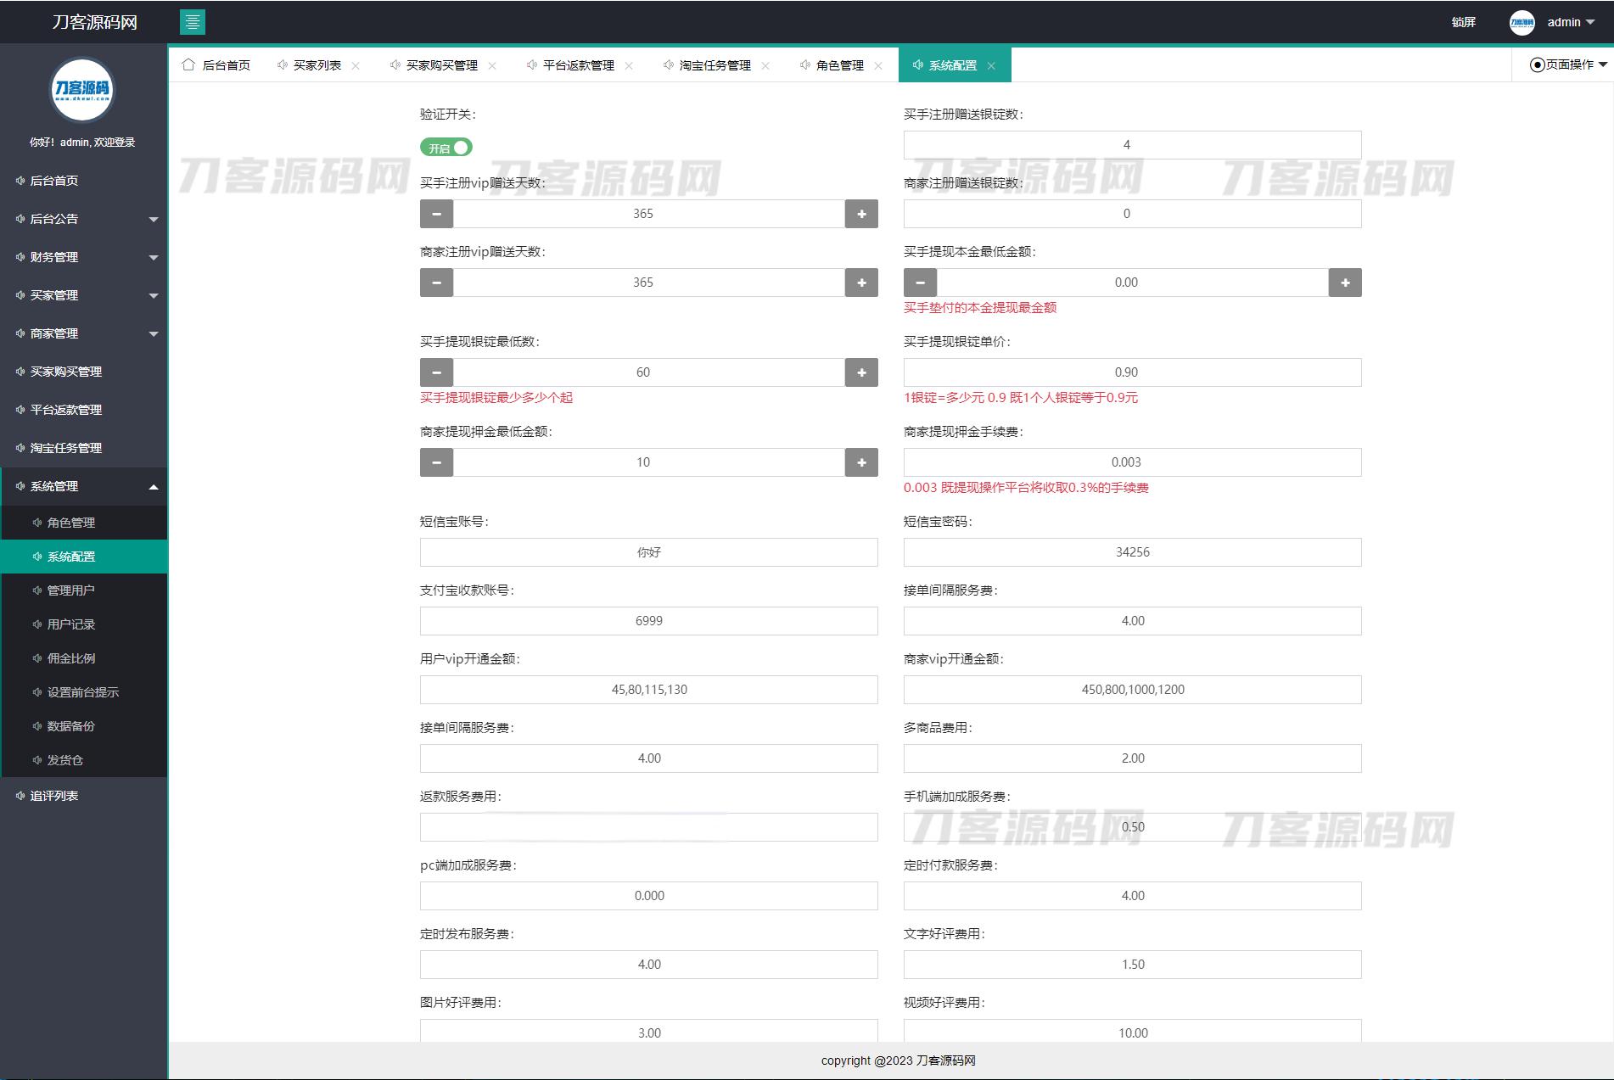Click 买手注册赠送银锭数 input field

pos(1132,145)
